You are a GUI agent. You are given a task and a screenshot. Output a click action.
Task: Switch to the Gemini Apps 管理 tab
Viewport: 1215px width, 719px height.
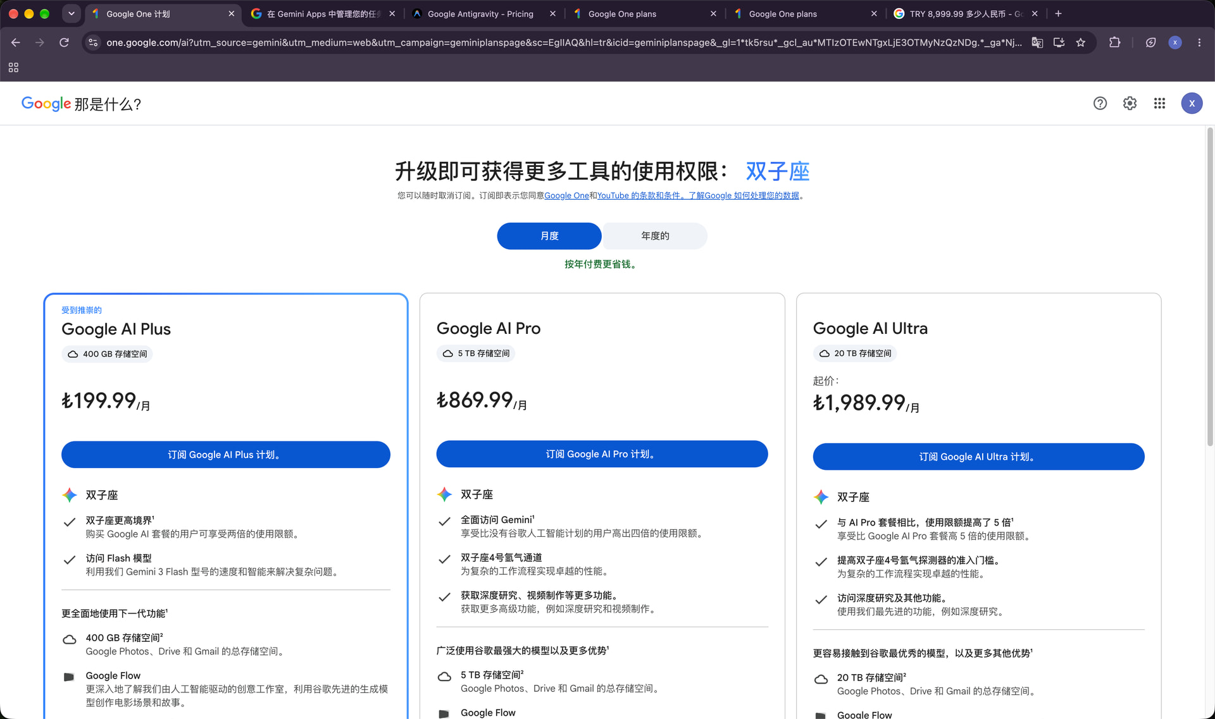pos(323,13)
